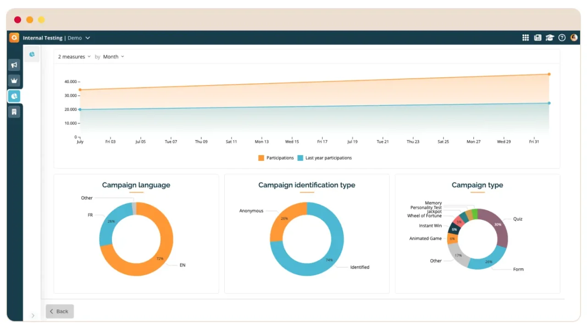Image resolution: width=587 pixels, height=331 pixels.
Task: Click the 40.000 y-axis label
Action: click(71, 82)
